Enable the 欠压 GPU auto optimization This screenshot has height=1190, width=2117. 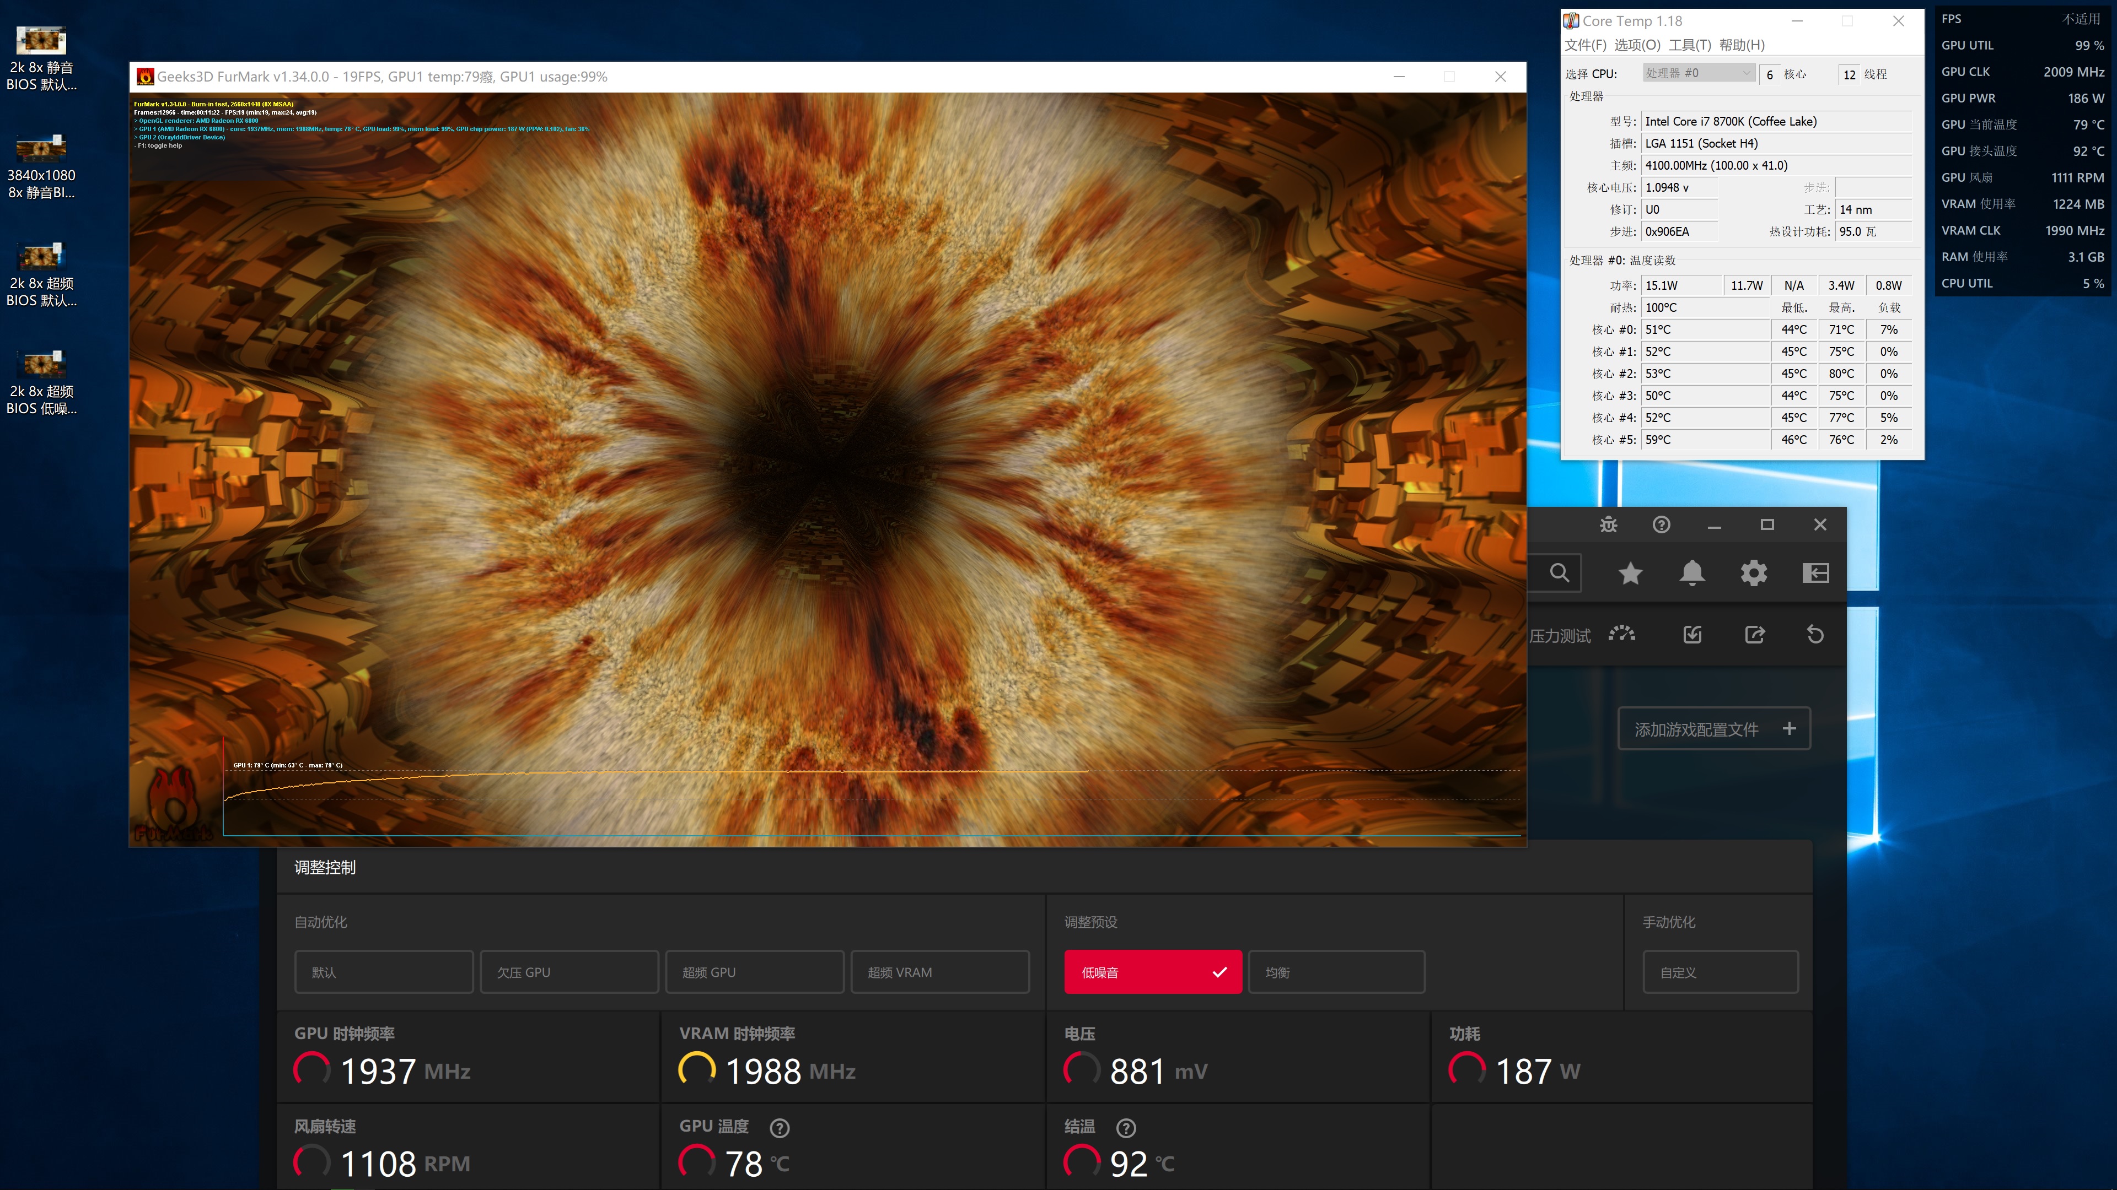[569, 972]
